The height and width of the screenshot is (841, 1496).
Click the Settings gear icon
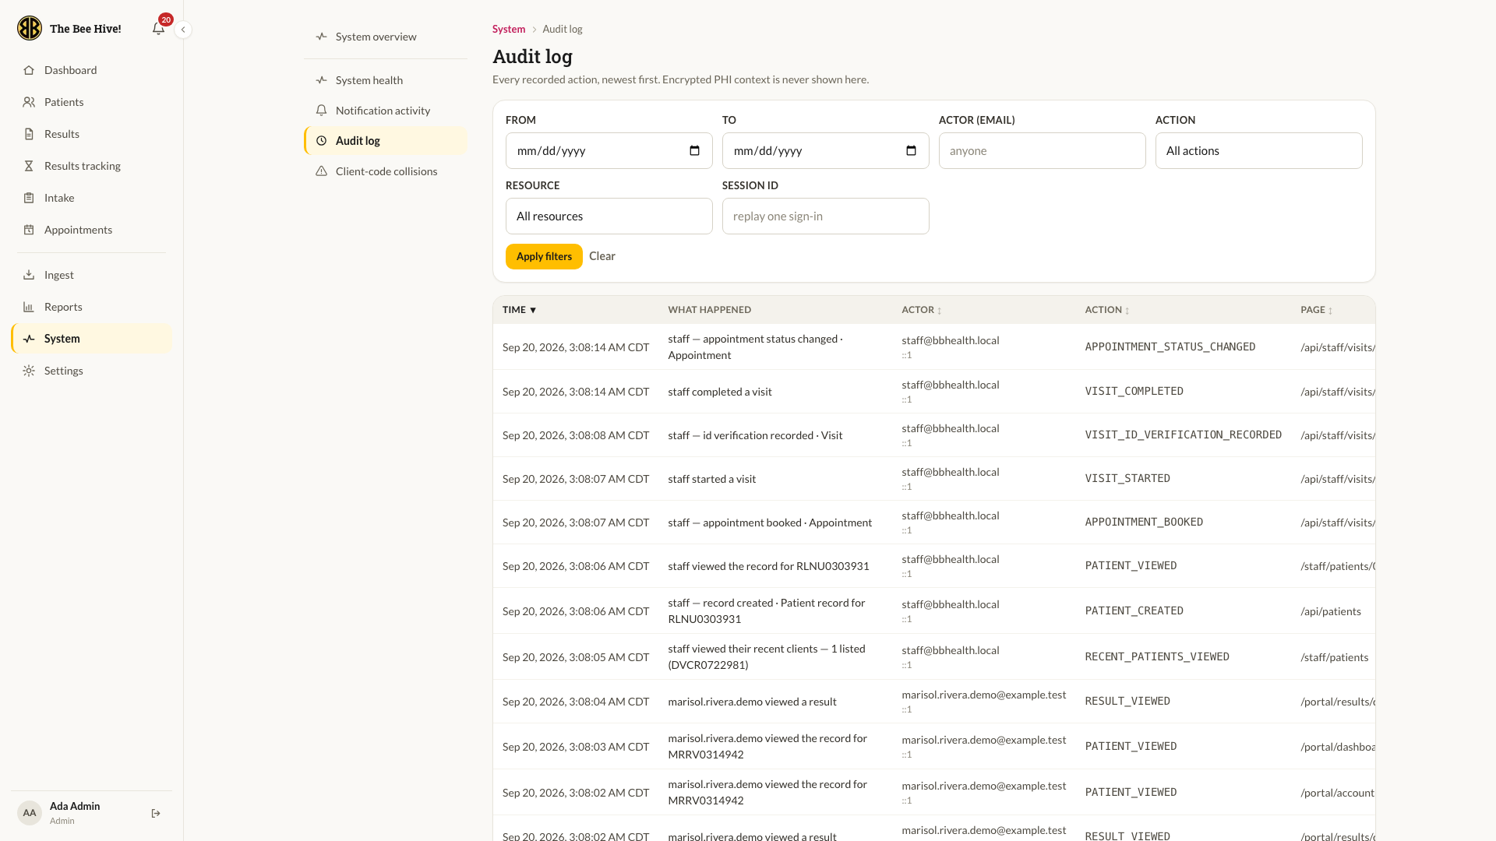point(29,371)
